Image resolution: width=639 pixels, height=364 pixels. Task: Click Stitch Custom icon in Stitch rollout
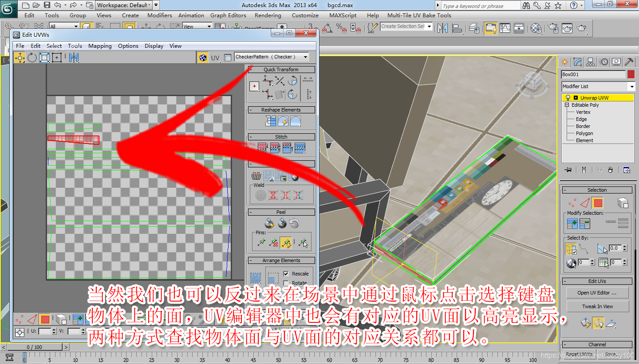tap(300, 148)
